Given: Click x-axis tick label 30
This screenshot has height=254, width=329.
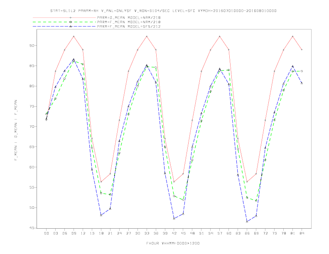Looking at the screenshot, I should 137,233.
